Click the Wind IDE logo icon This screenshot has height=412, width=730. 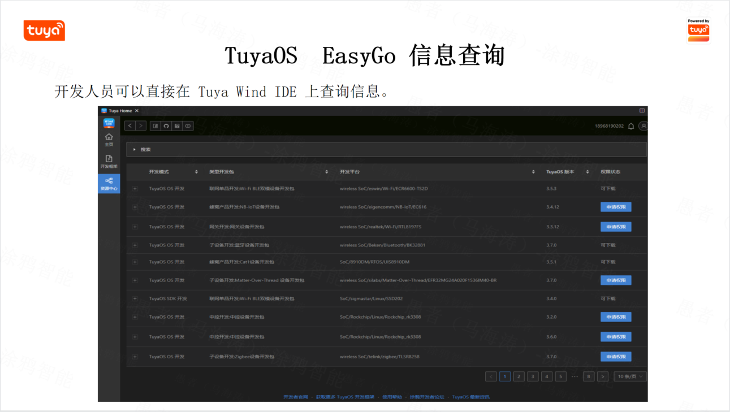click(109, 122)
